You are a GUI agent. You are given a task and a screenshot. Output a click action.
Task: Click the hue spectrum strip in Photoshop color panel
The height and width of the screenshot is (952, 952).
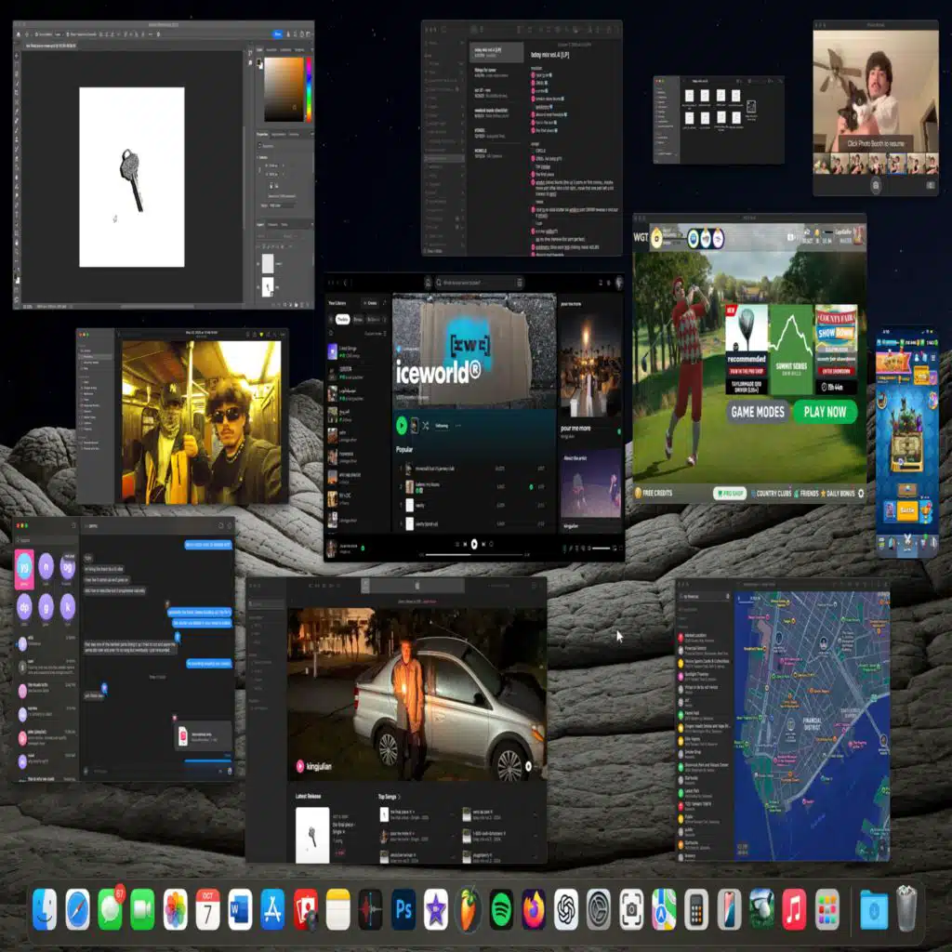(311, 89)
